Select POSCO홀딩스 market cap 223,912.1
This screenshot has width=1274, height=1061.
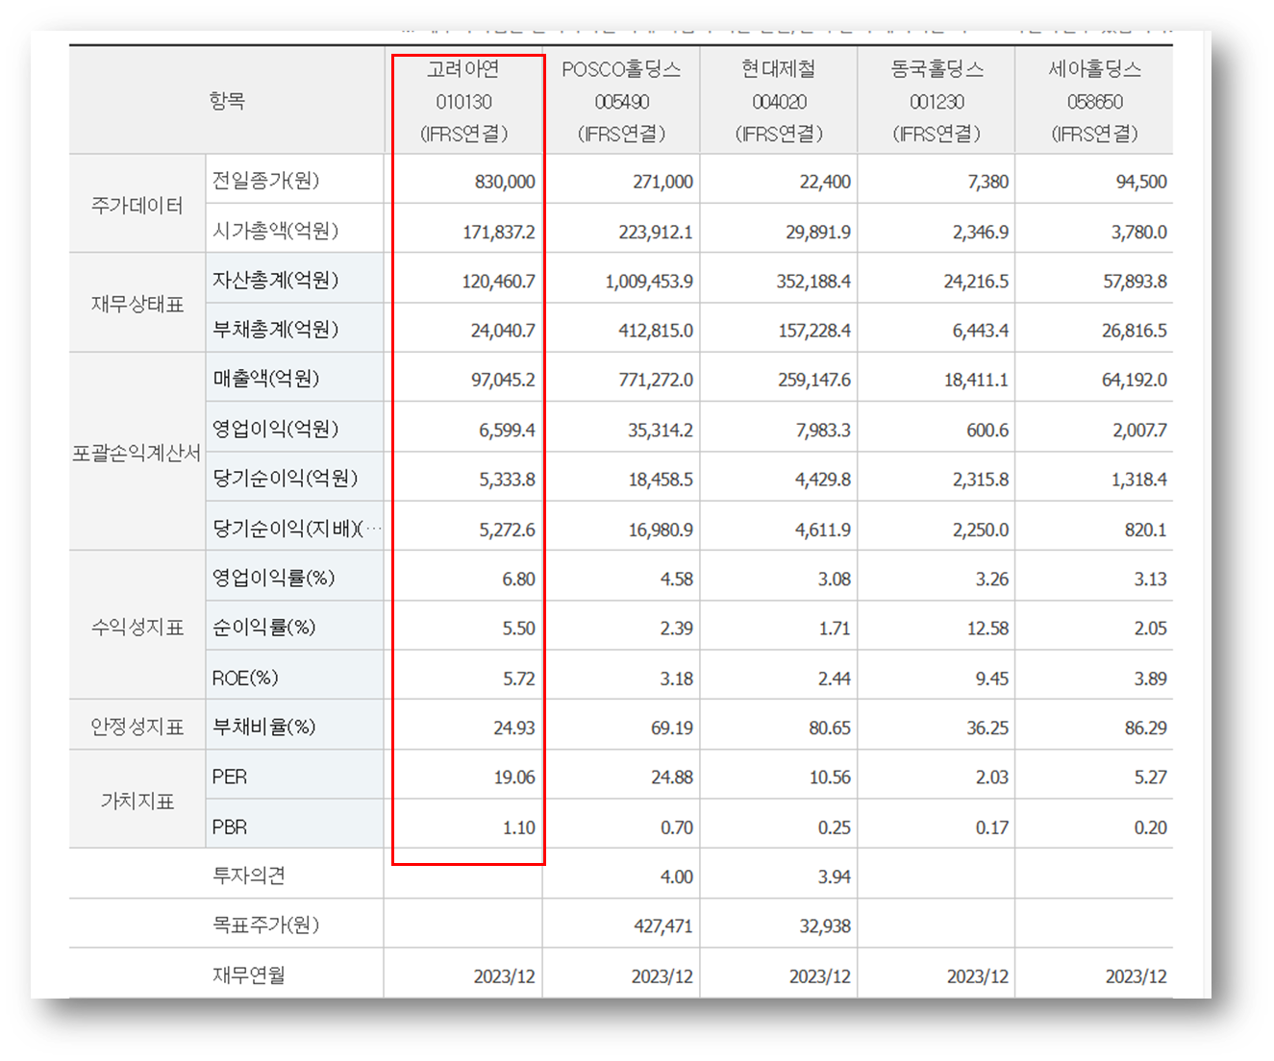(x=656, y=232)
